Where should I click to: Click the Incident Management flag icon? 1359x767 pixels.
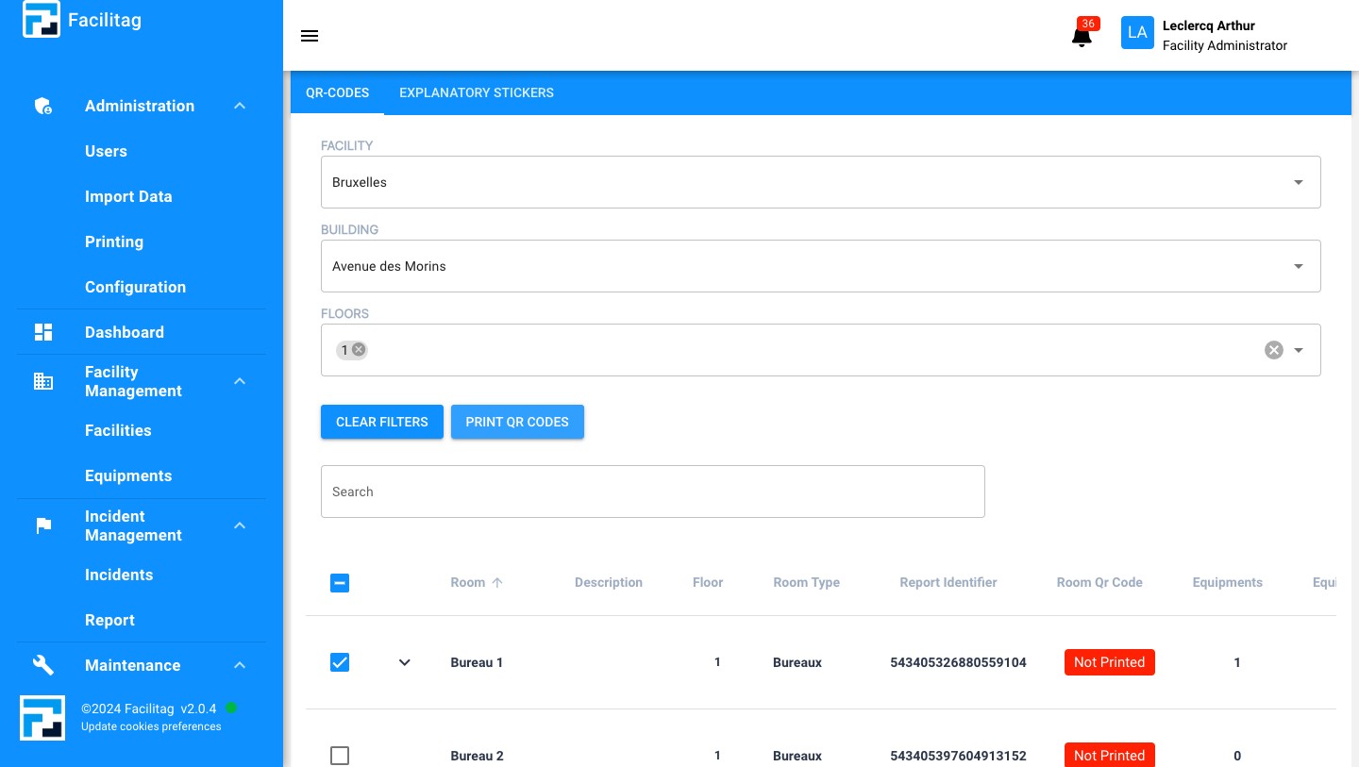pos(43,525)
